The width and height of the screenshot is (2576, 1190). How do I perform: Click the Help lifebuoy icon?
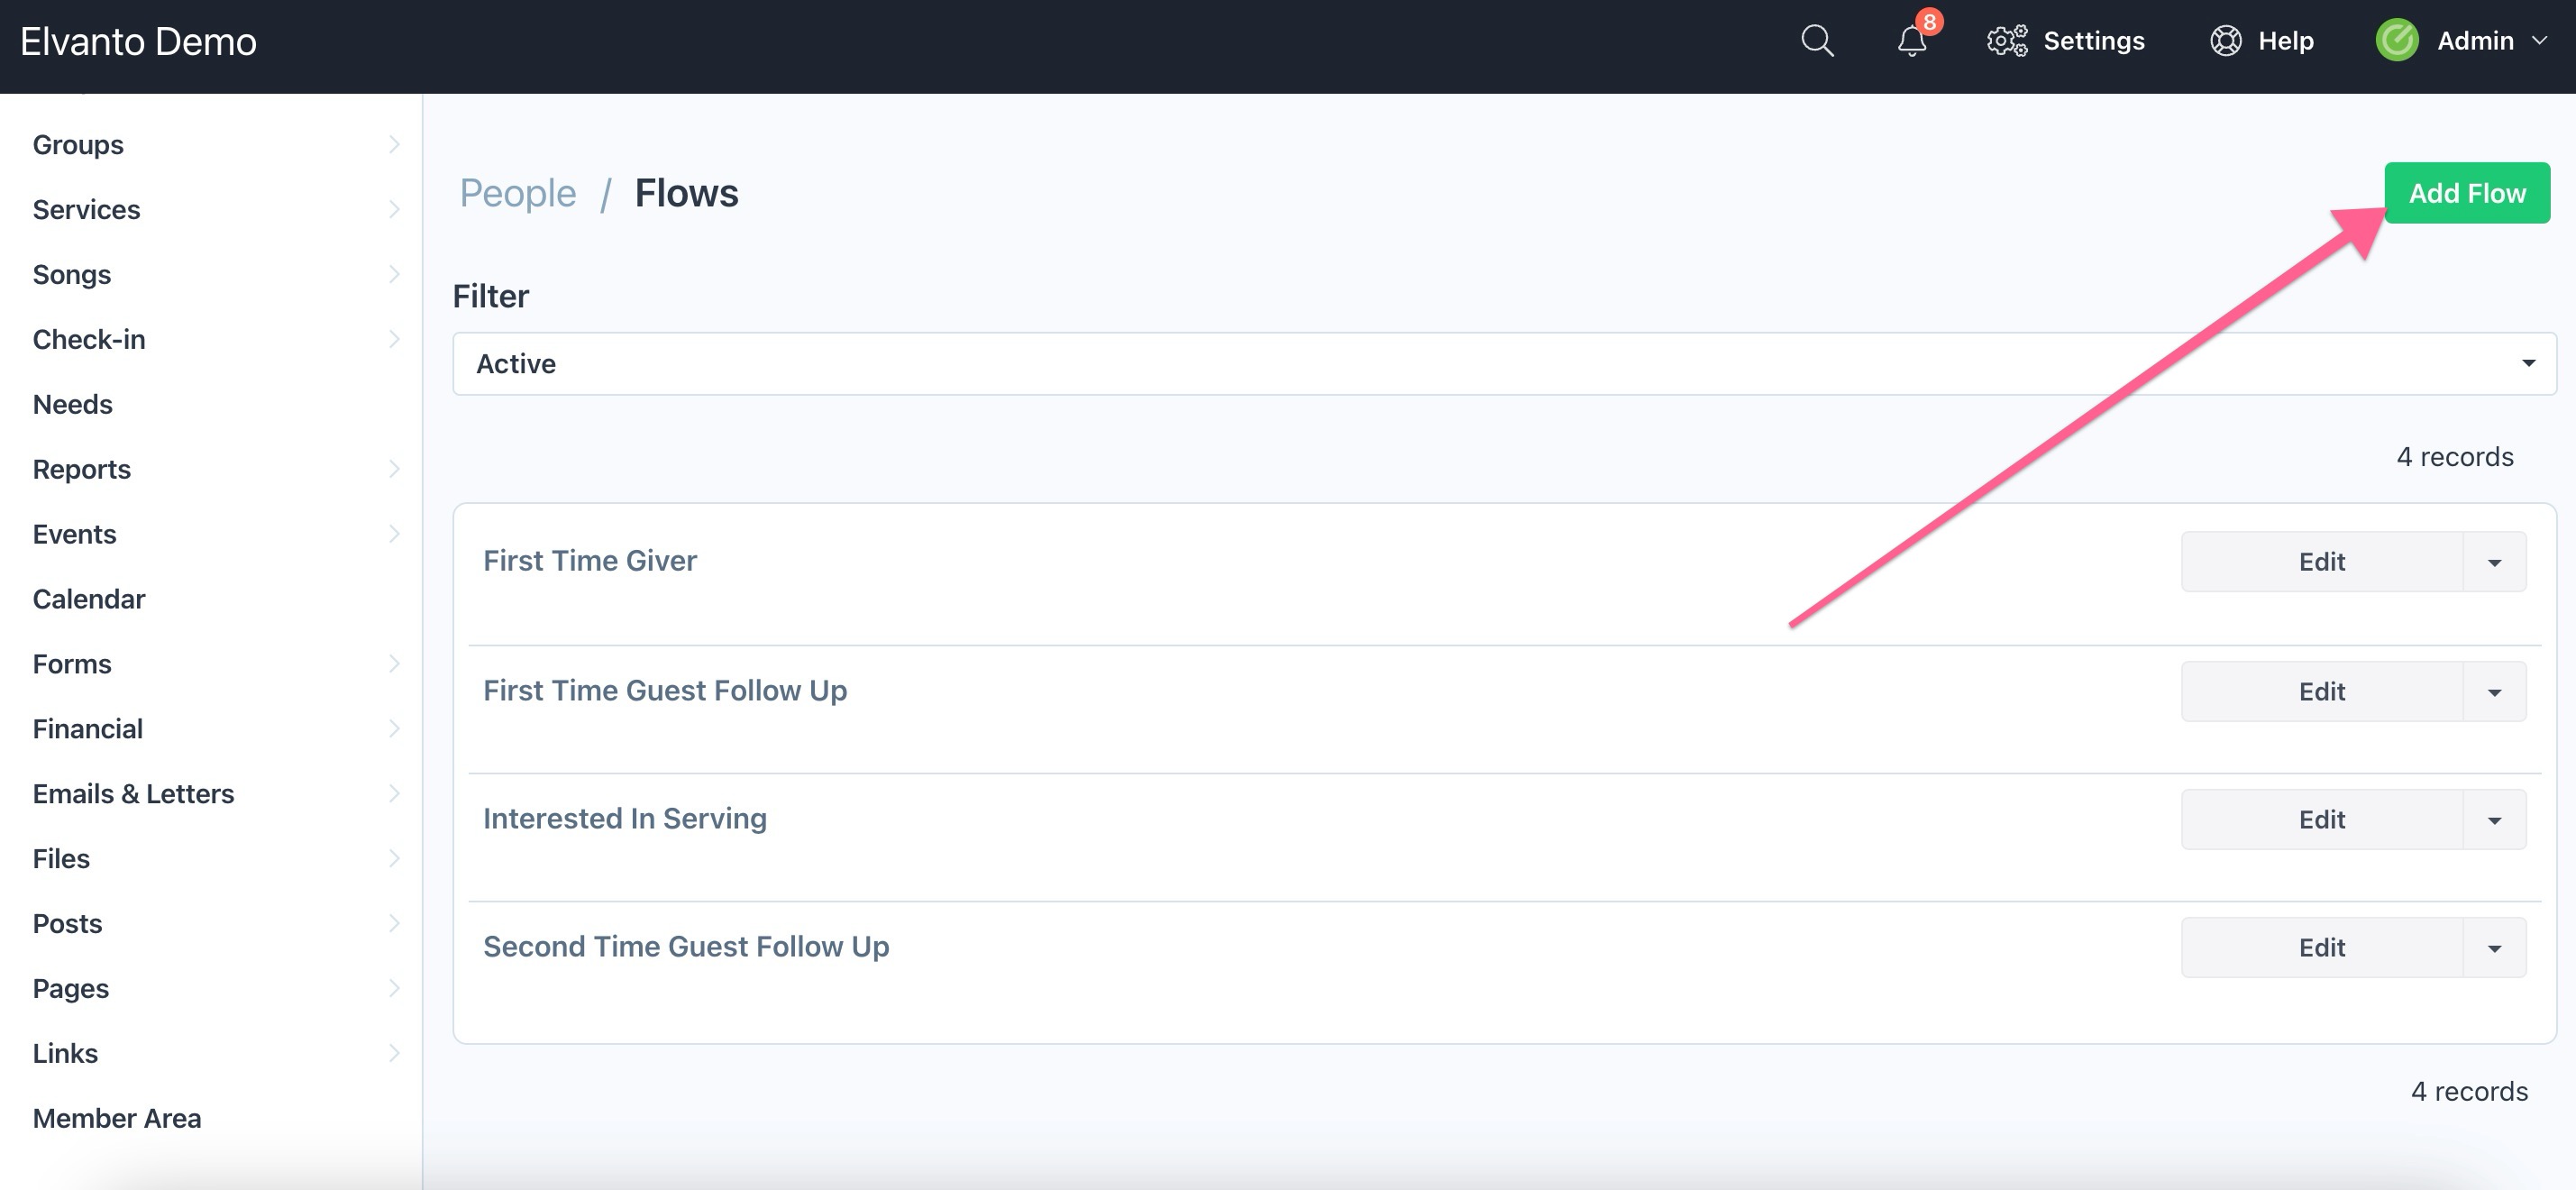2225,41
